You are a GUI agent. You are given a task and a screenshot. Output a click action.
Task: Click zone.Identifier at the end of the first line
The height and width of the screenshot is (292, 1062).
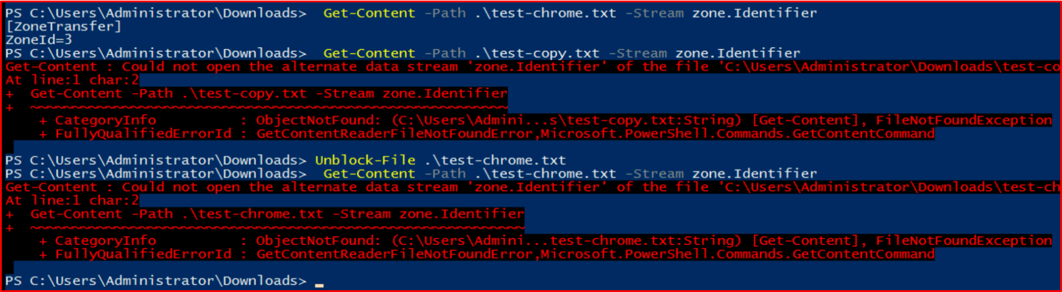754,13
